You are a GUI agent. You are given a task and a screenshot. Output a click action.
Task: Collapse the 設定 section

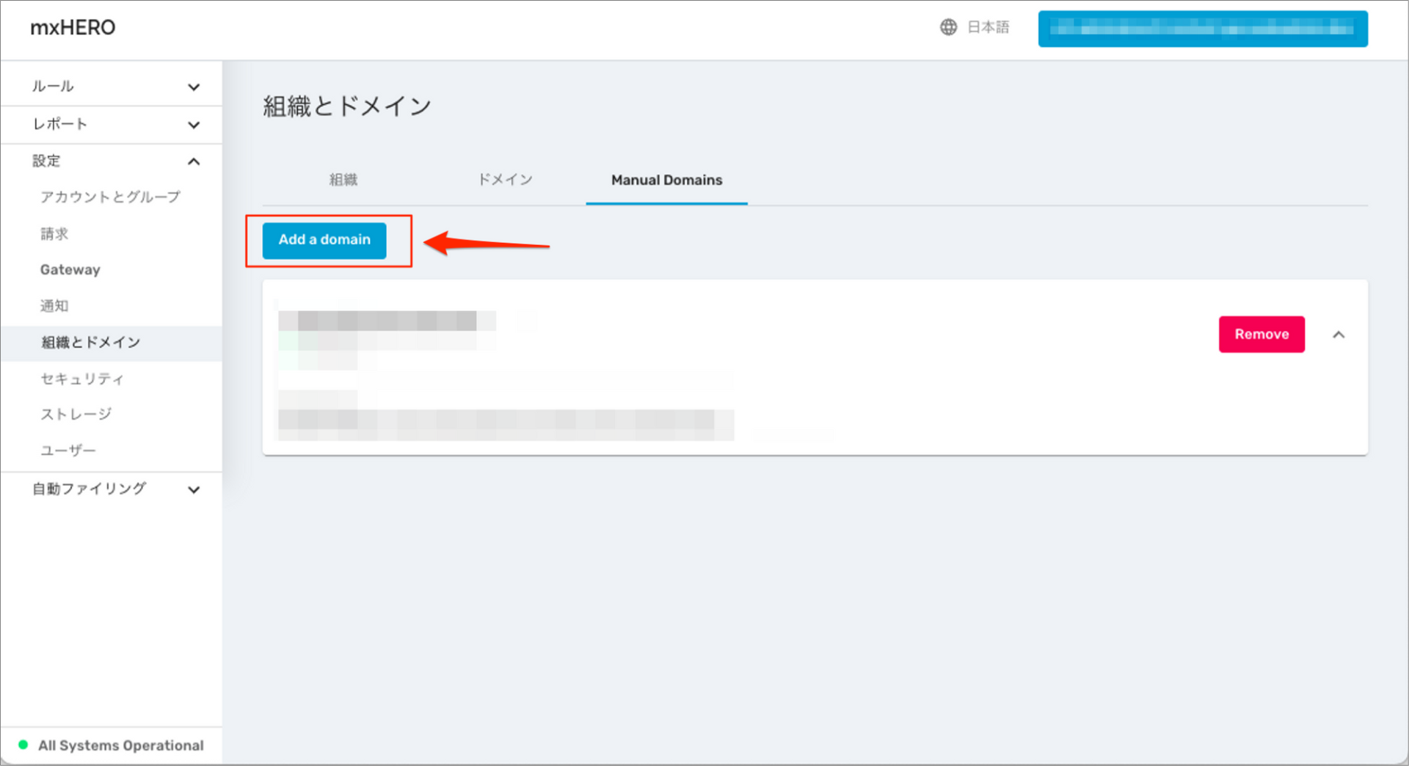tap(112, 161)
